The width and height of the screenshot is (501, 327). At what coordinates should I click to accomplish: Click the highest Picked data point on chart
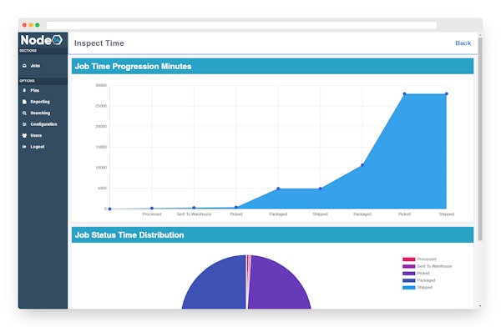tap(404, 94)
